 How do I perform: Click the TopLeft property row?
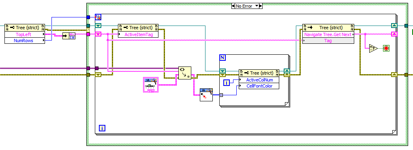pos(25,34)
